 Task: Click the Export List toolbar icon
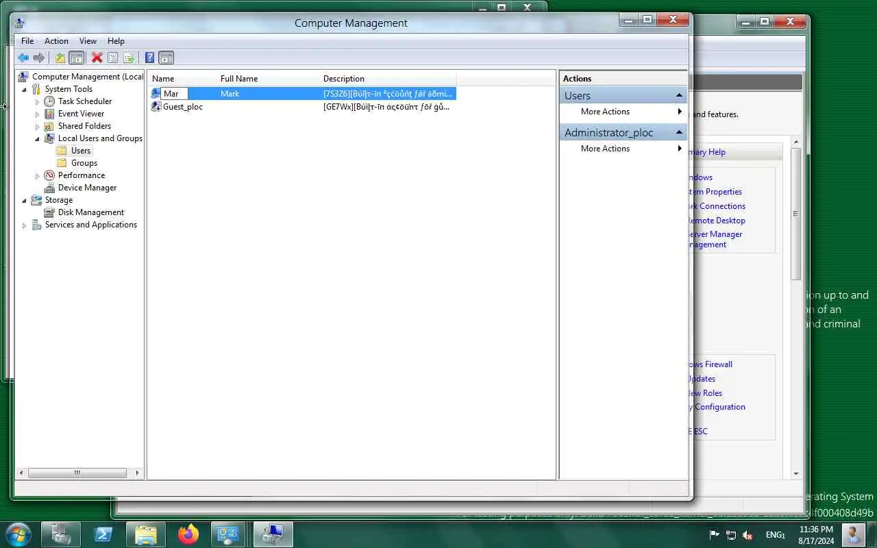[x=128, y=58]
